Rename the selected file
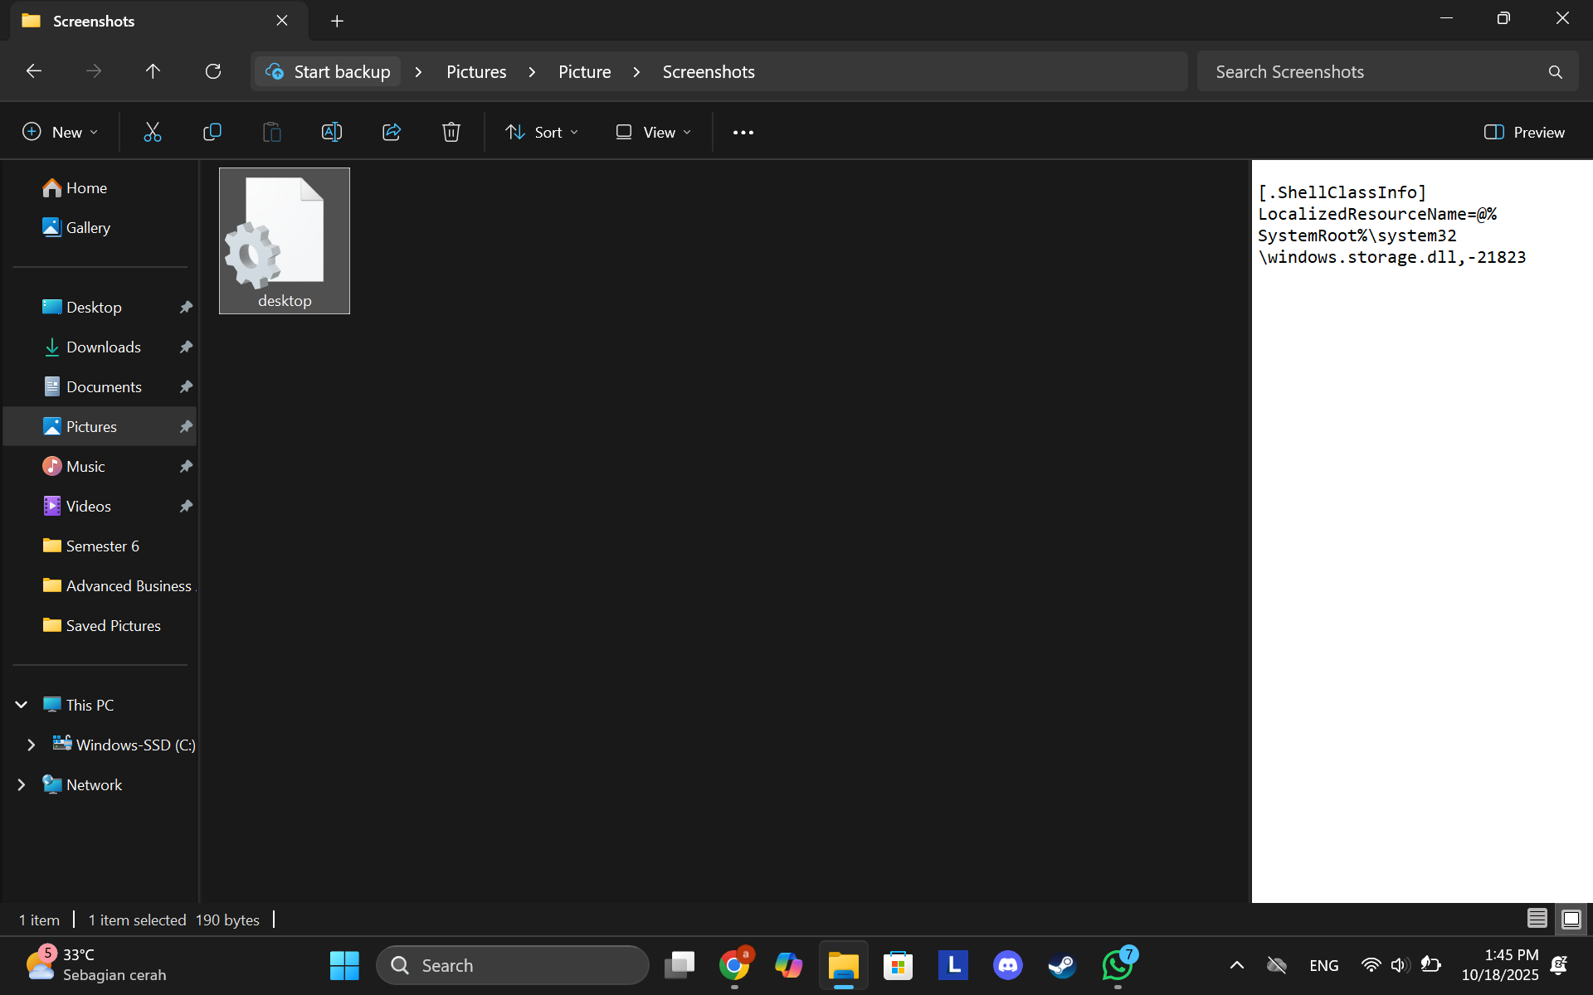 [331, 132]
